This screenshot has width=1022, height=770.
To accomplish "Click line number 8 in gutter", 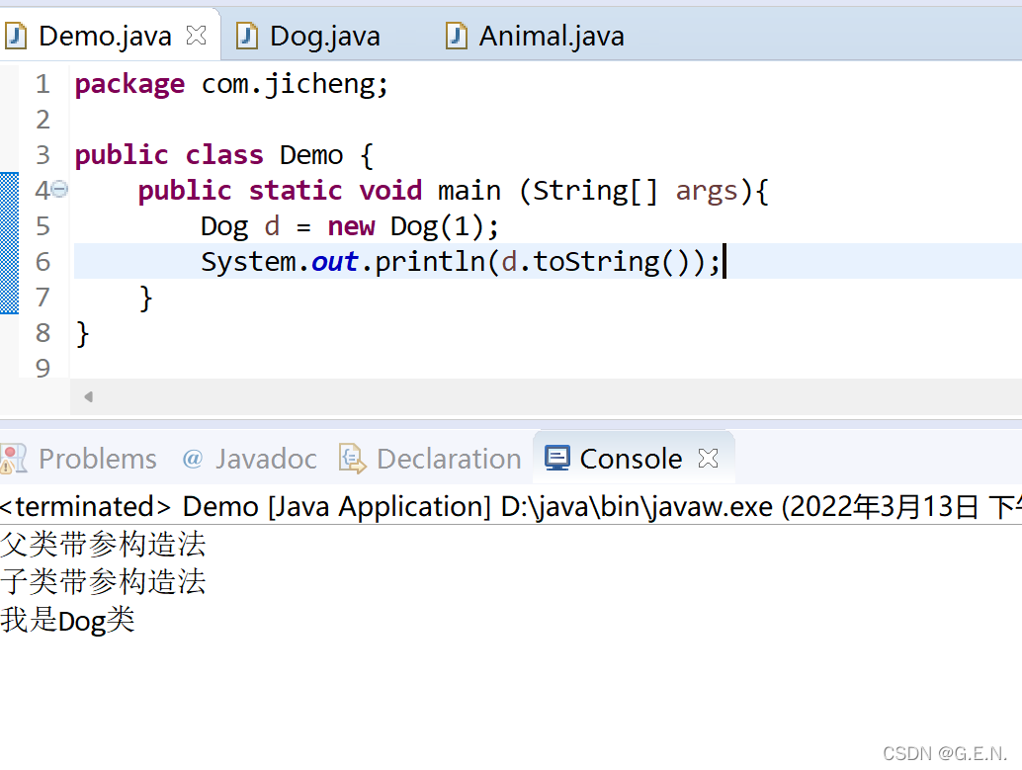I will [43, 333].
